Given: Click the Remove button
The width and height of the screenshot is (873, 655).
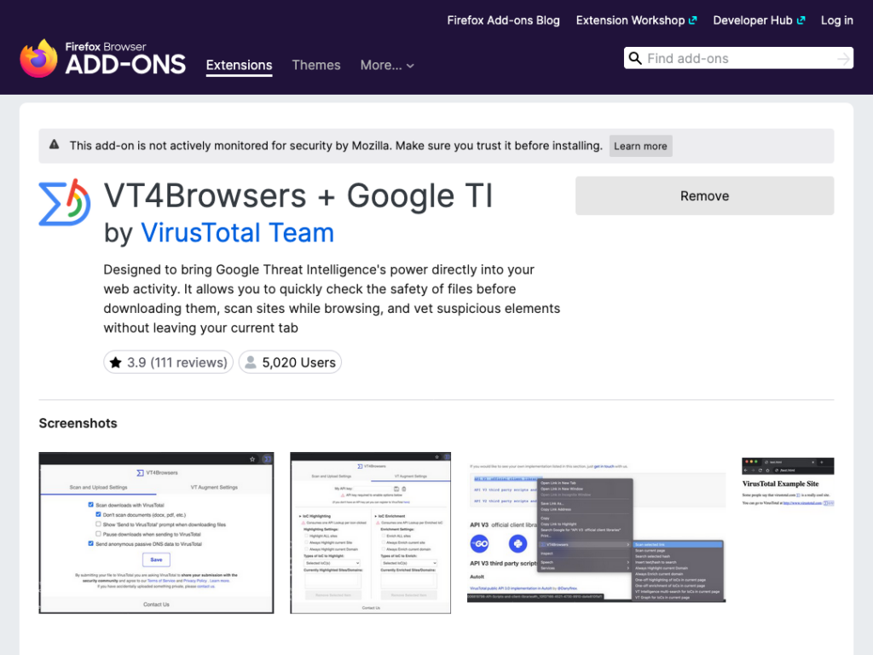Looking at the screenshot, I should pos(704,195).
